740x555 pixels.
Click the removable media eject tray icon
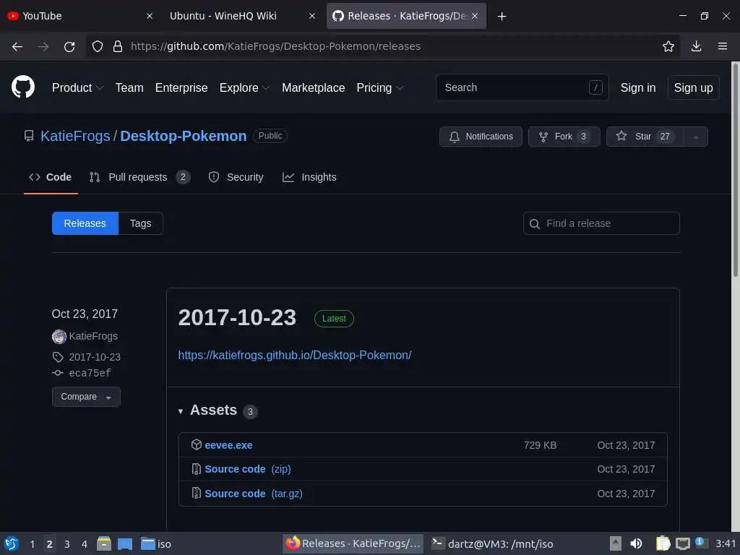[x=616, y=543]
